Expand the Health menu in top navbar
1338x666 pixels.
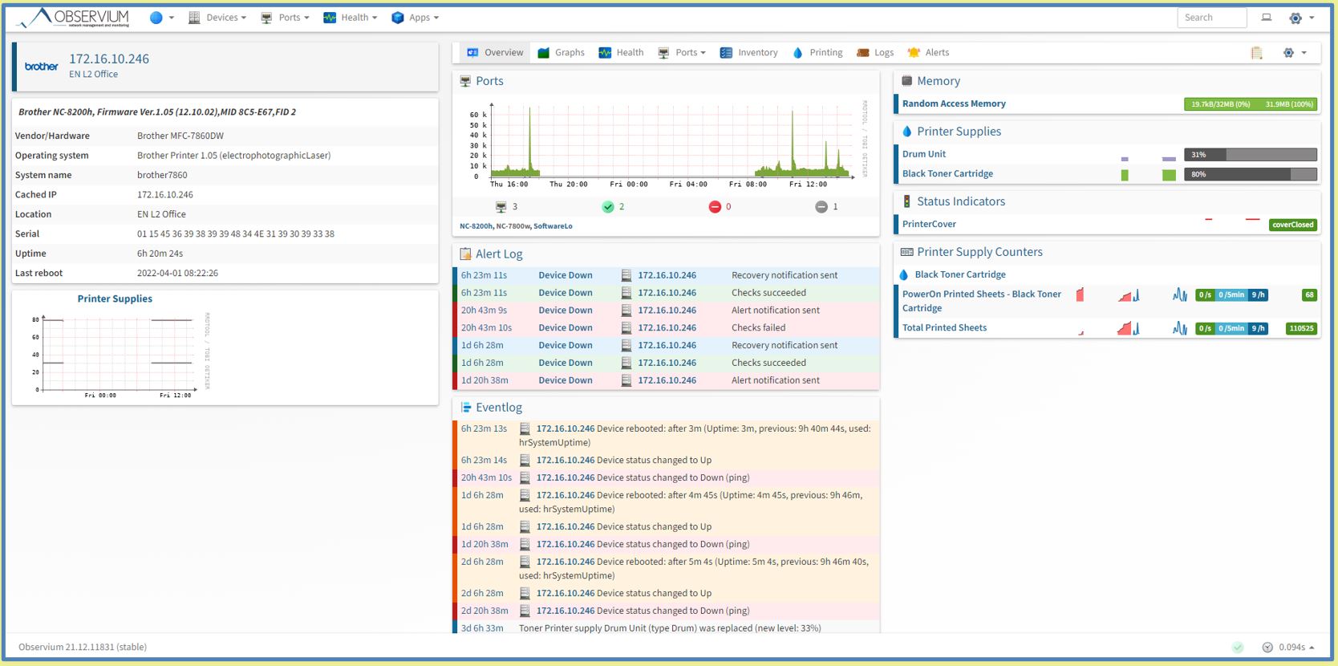(x=350, y=18)
